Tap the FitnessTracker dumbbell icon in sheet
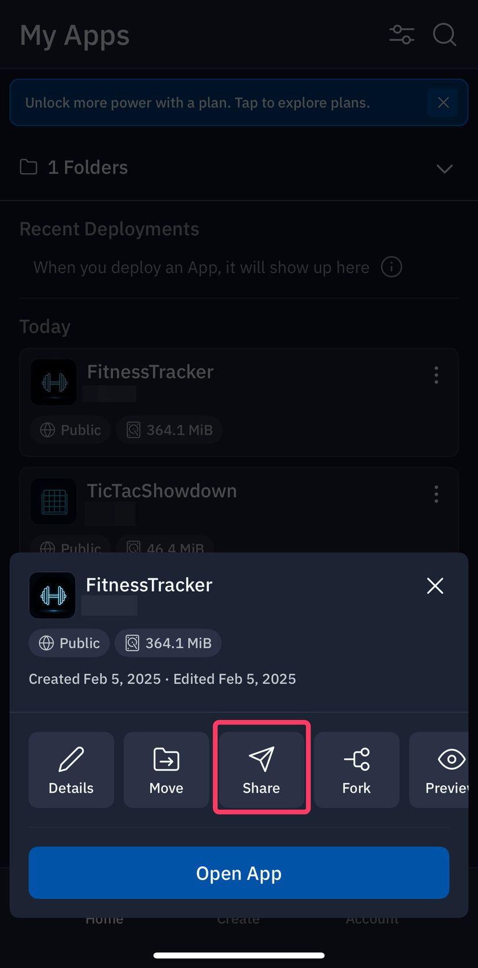 tap(53, 595)
